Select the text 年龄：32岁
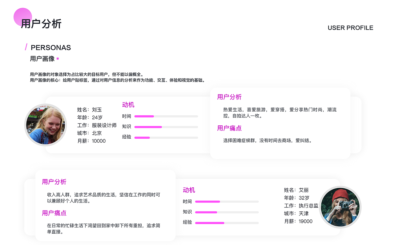This screenshot has height=245, width=394. [297, 198]
